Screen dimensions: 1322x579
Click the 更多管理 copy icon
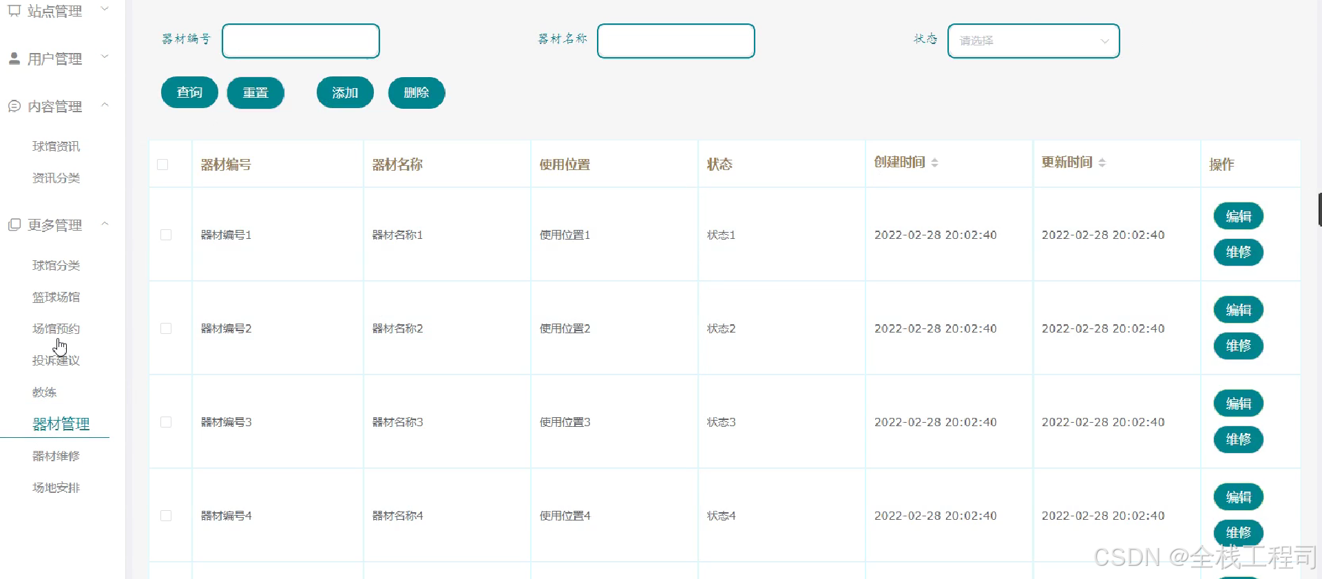click(14, 224)
